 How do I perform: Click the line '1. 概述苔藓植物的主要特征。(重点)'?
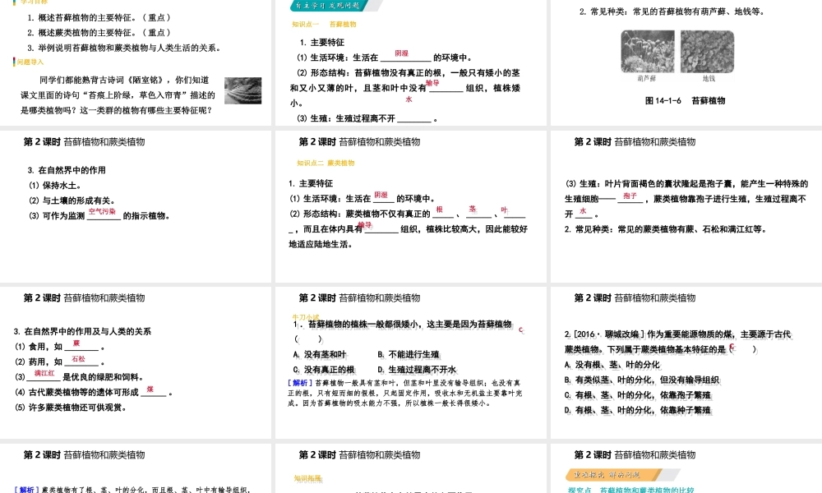click(x=99, y=18)
